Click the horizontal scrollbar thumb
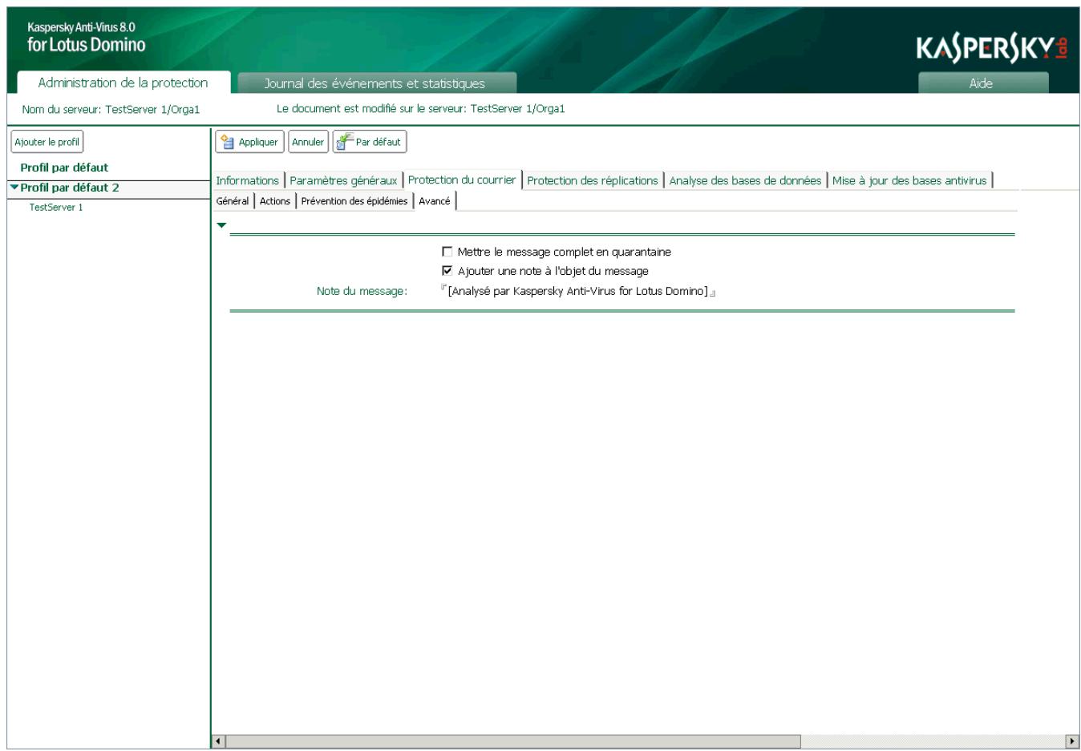The height and width of the screenshot is (751, 1081). 513,741
